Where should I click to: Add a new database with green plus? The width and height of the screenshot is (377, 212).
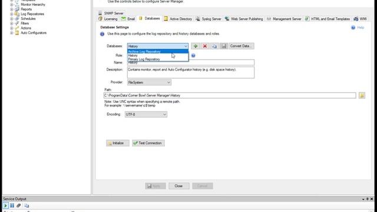point(195,46)
